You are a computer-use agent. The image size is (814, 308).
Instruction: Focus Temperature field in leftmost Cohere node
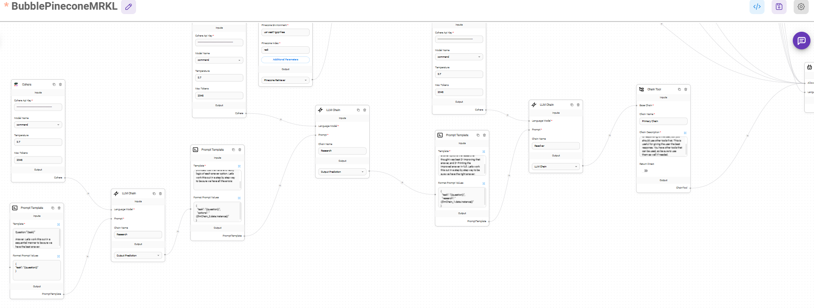38,142
